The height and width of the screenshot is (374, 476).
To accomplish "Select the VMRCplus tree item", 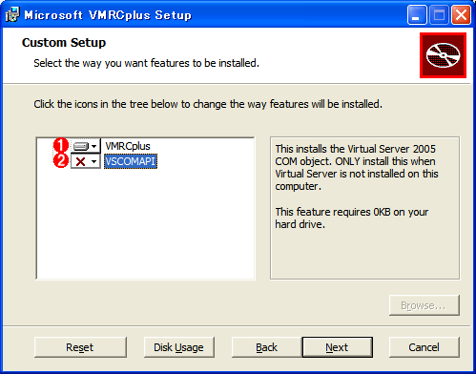I will coord(128,146).
